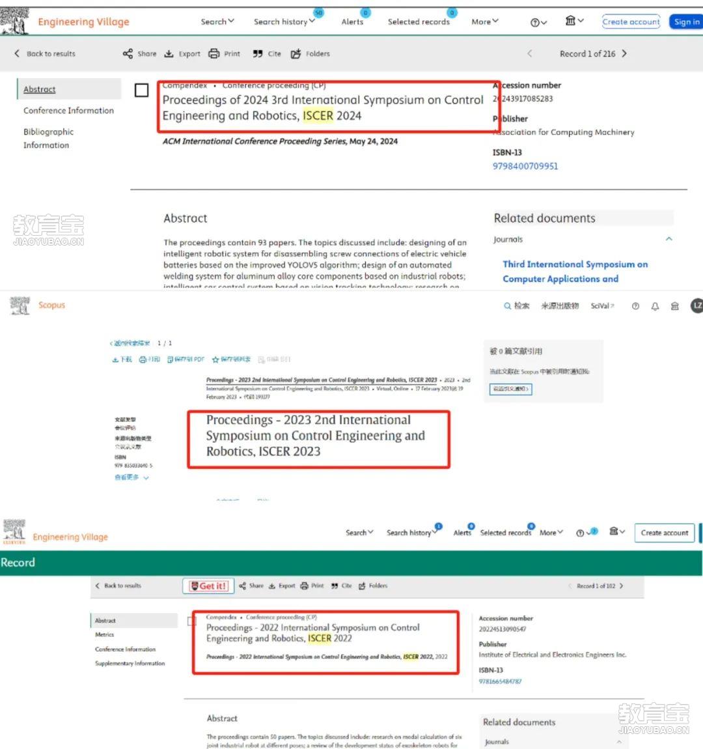
Task: Click Elsevier tree logo beside orange Engineering Village title
Action: point(15,21)
